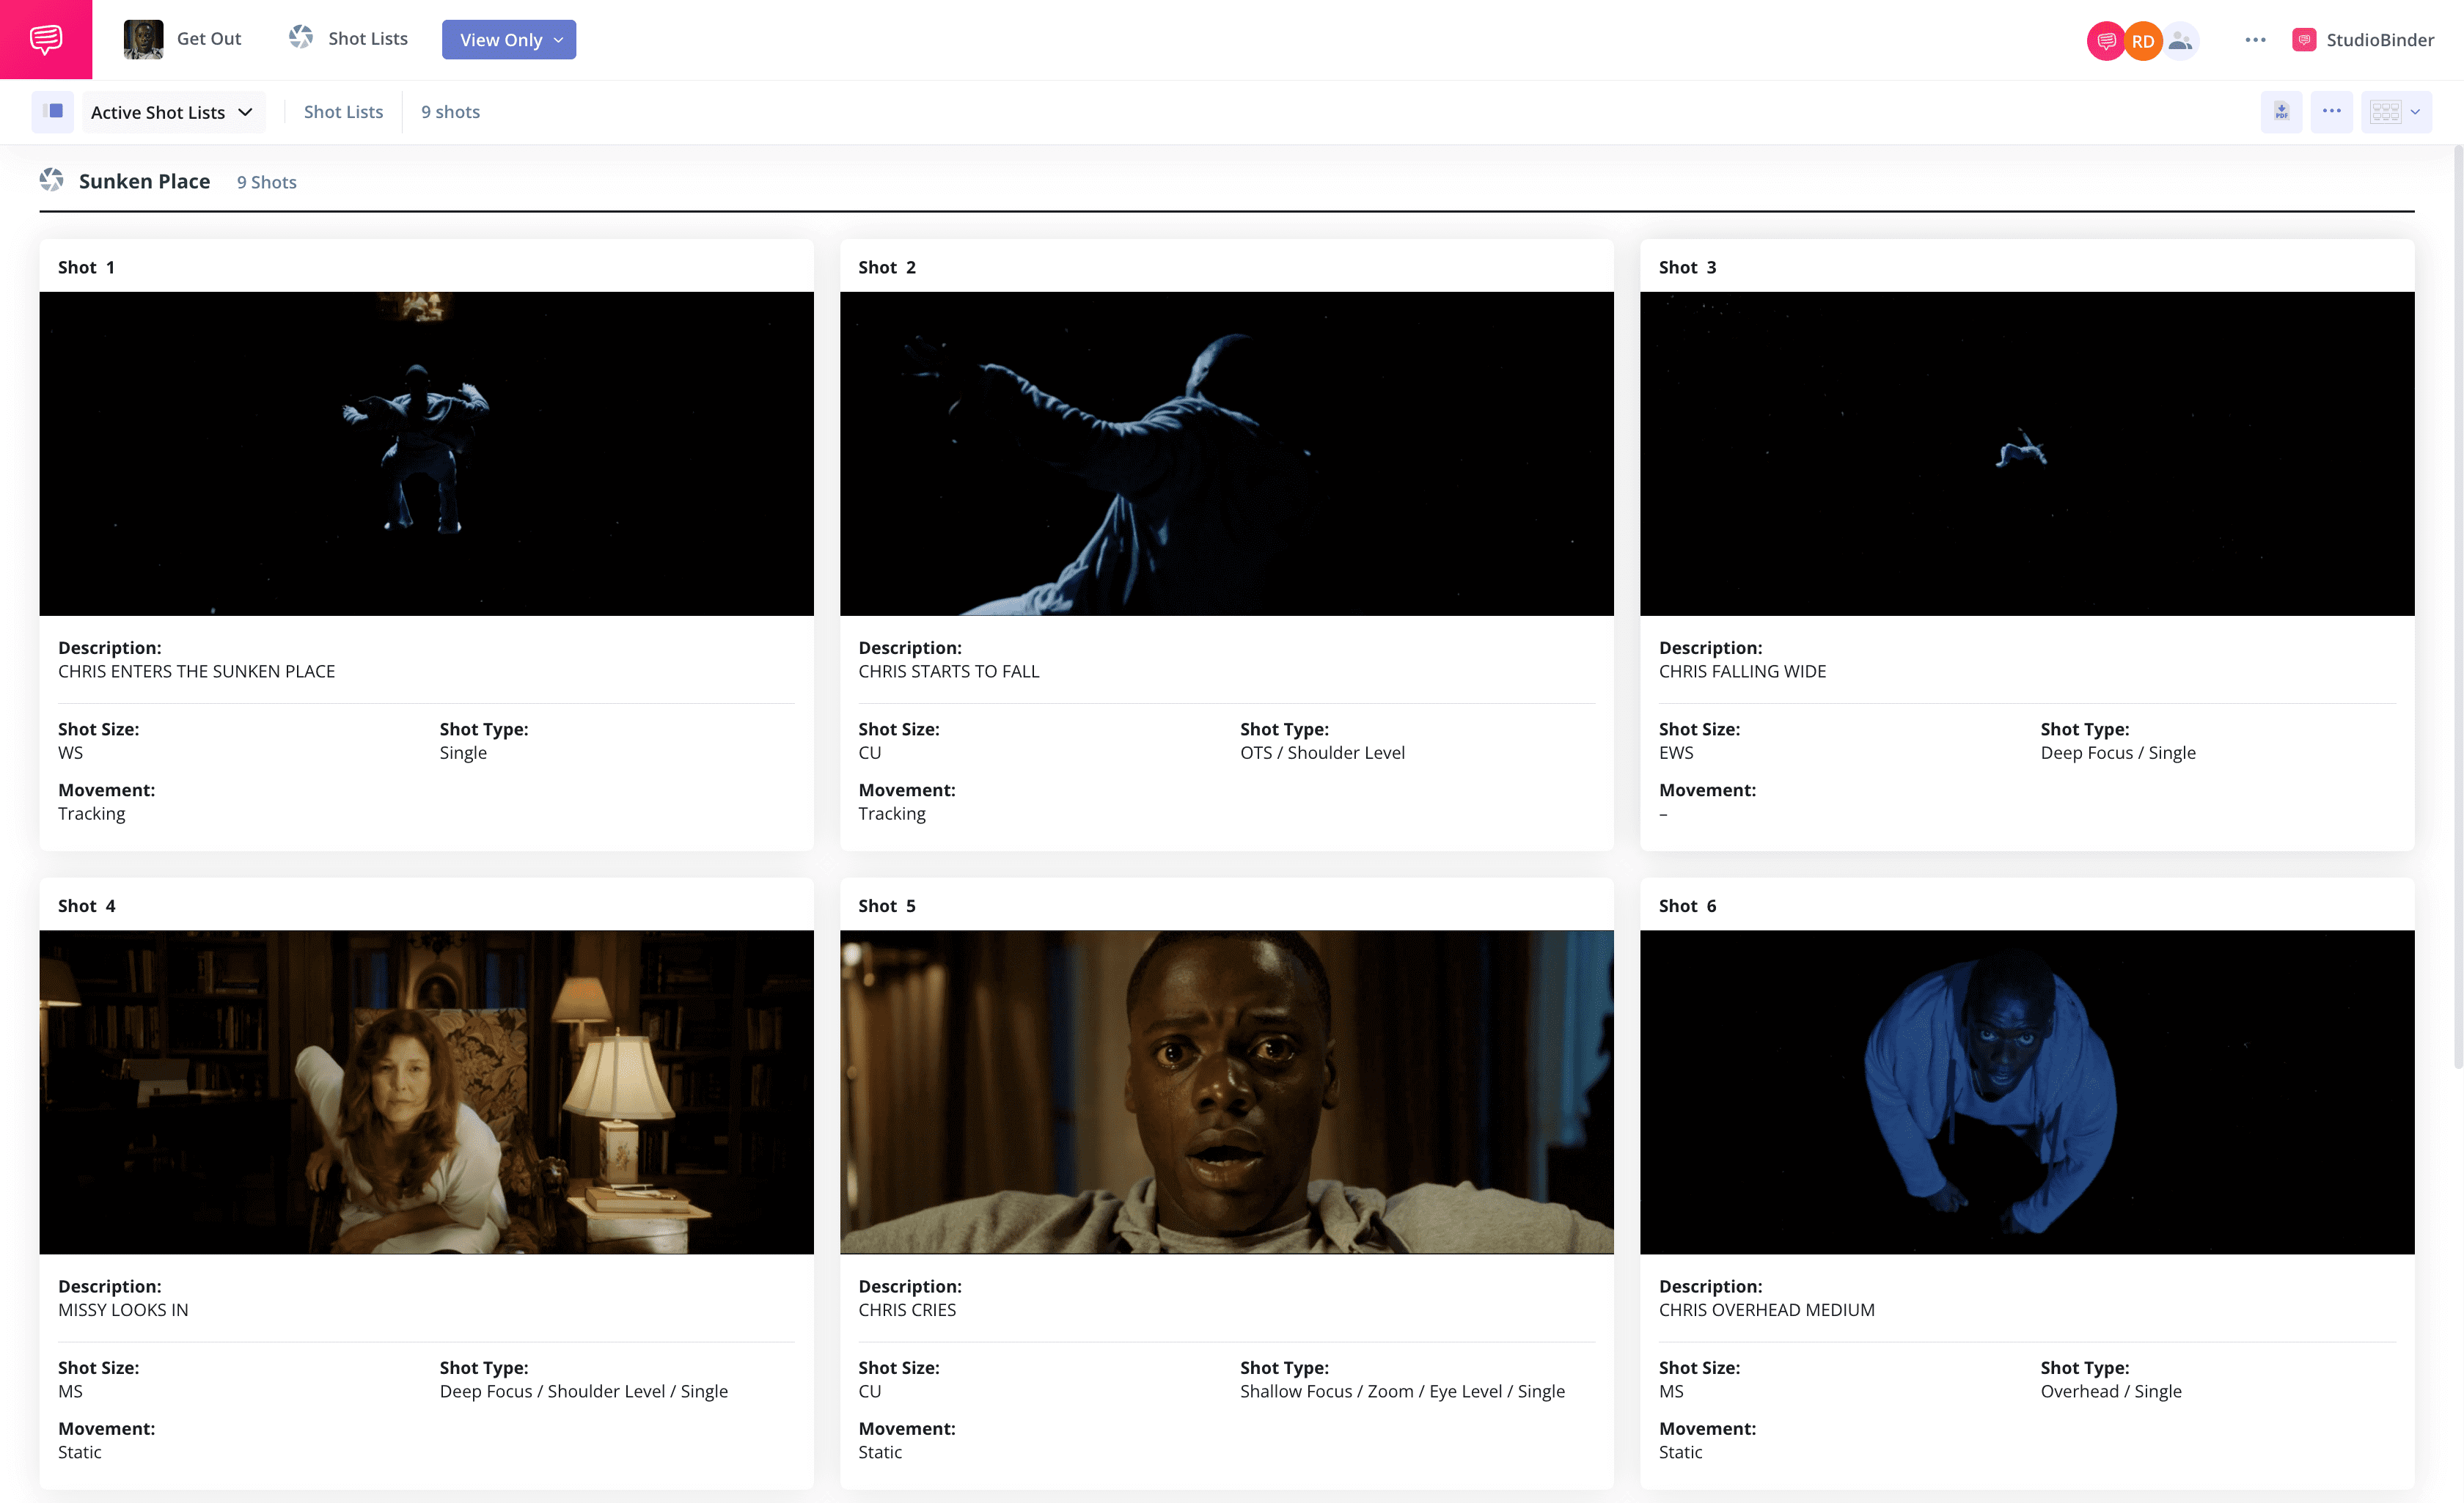
Task: Click the 9 shots breadcrumb
Action: [x=450, y=112]
